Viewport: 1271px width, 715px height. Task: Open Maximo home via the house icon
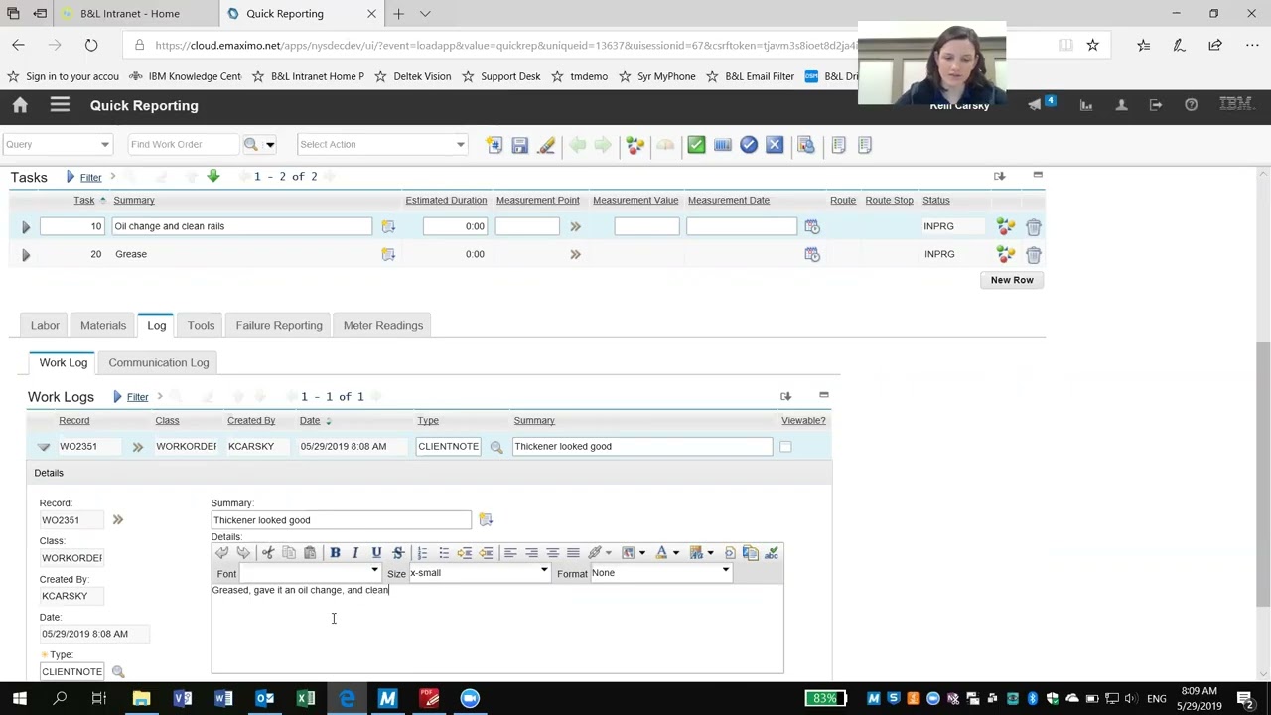tap(20, 105)
